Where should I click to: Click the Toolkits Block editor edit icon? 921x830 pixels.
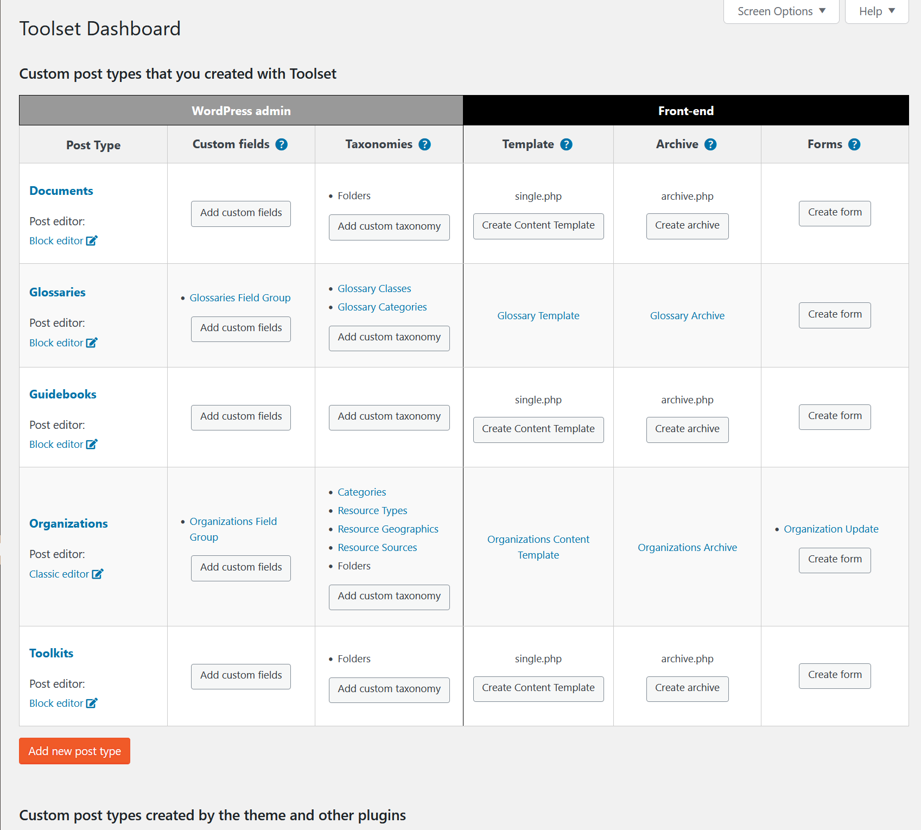(92, 703)
